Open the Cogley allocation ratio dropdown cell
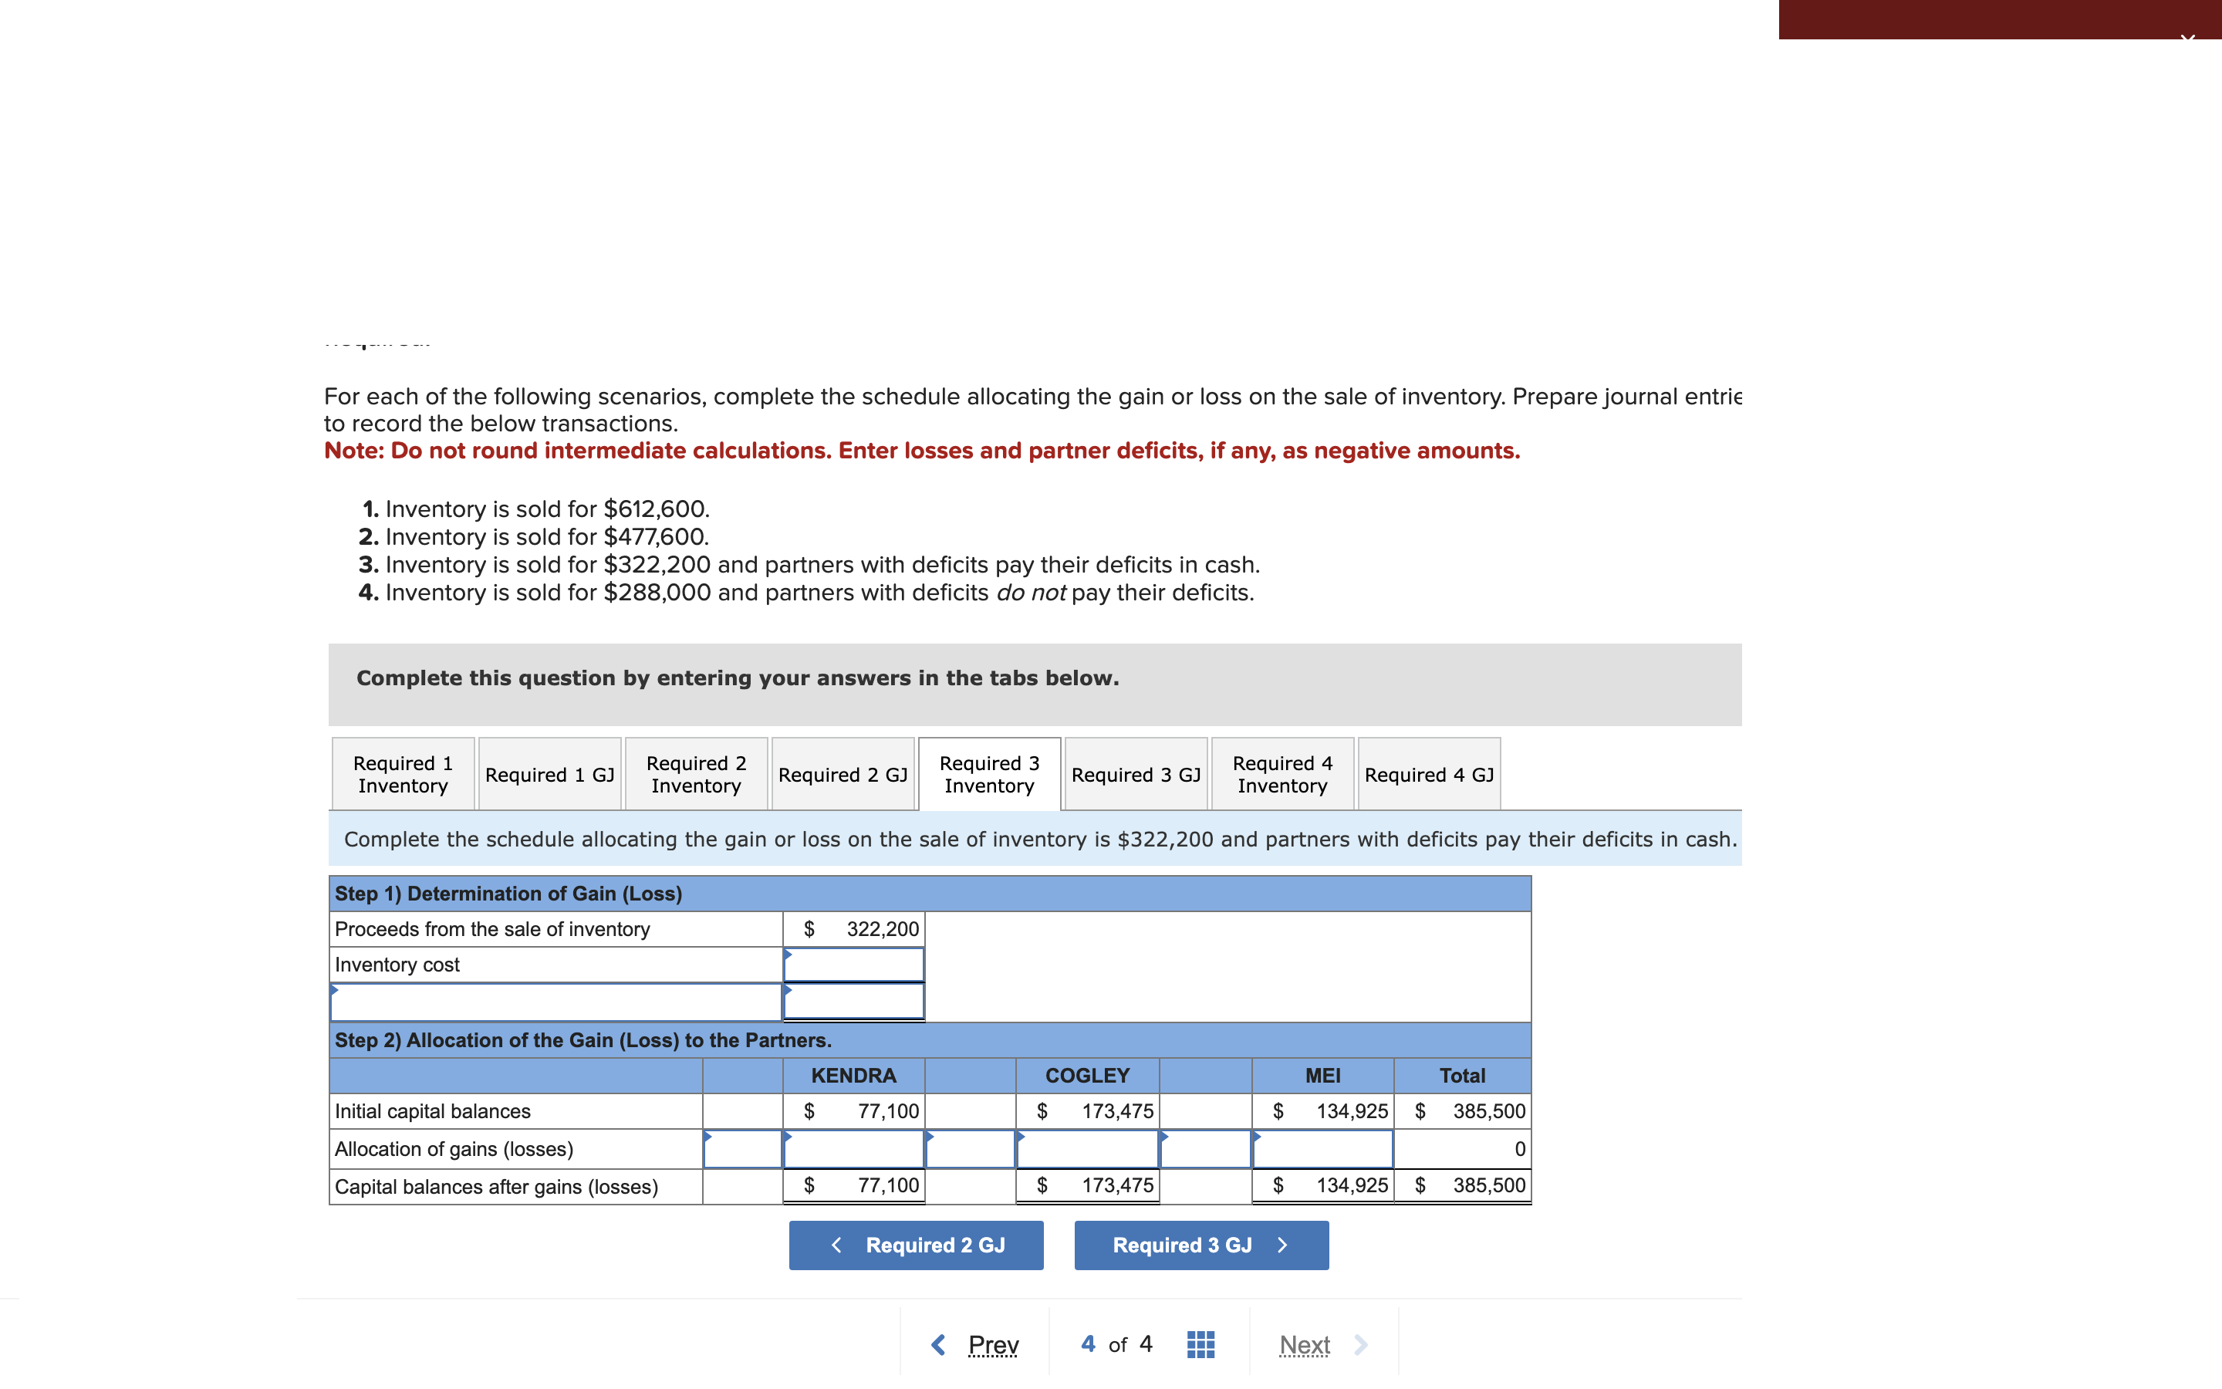This screenshot has width=2222, height=1389. tap(970, 1149)
